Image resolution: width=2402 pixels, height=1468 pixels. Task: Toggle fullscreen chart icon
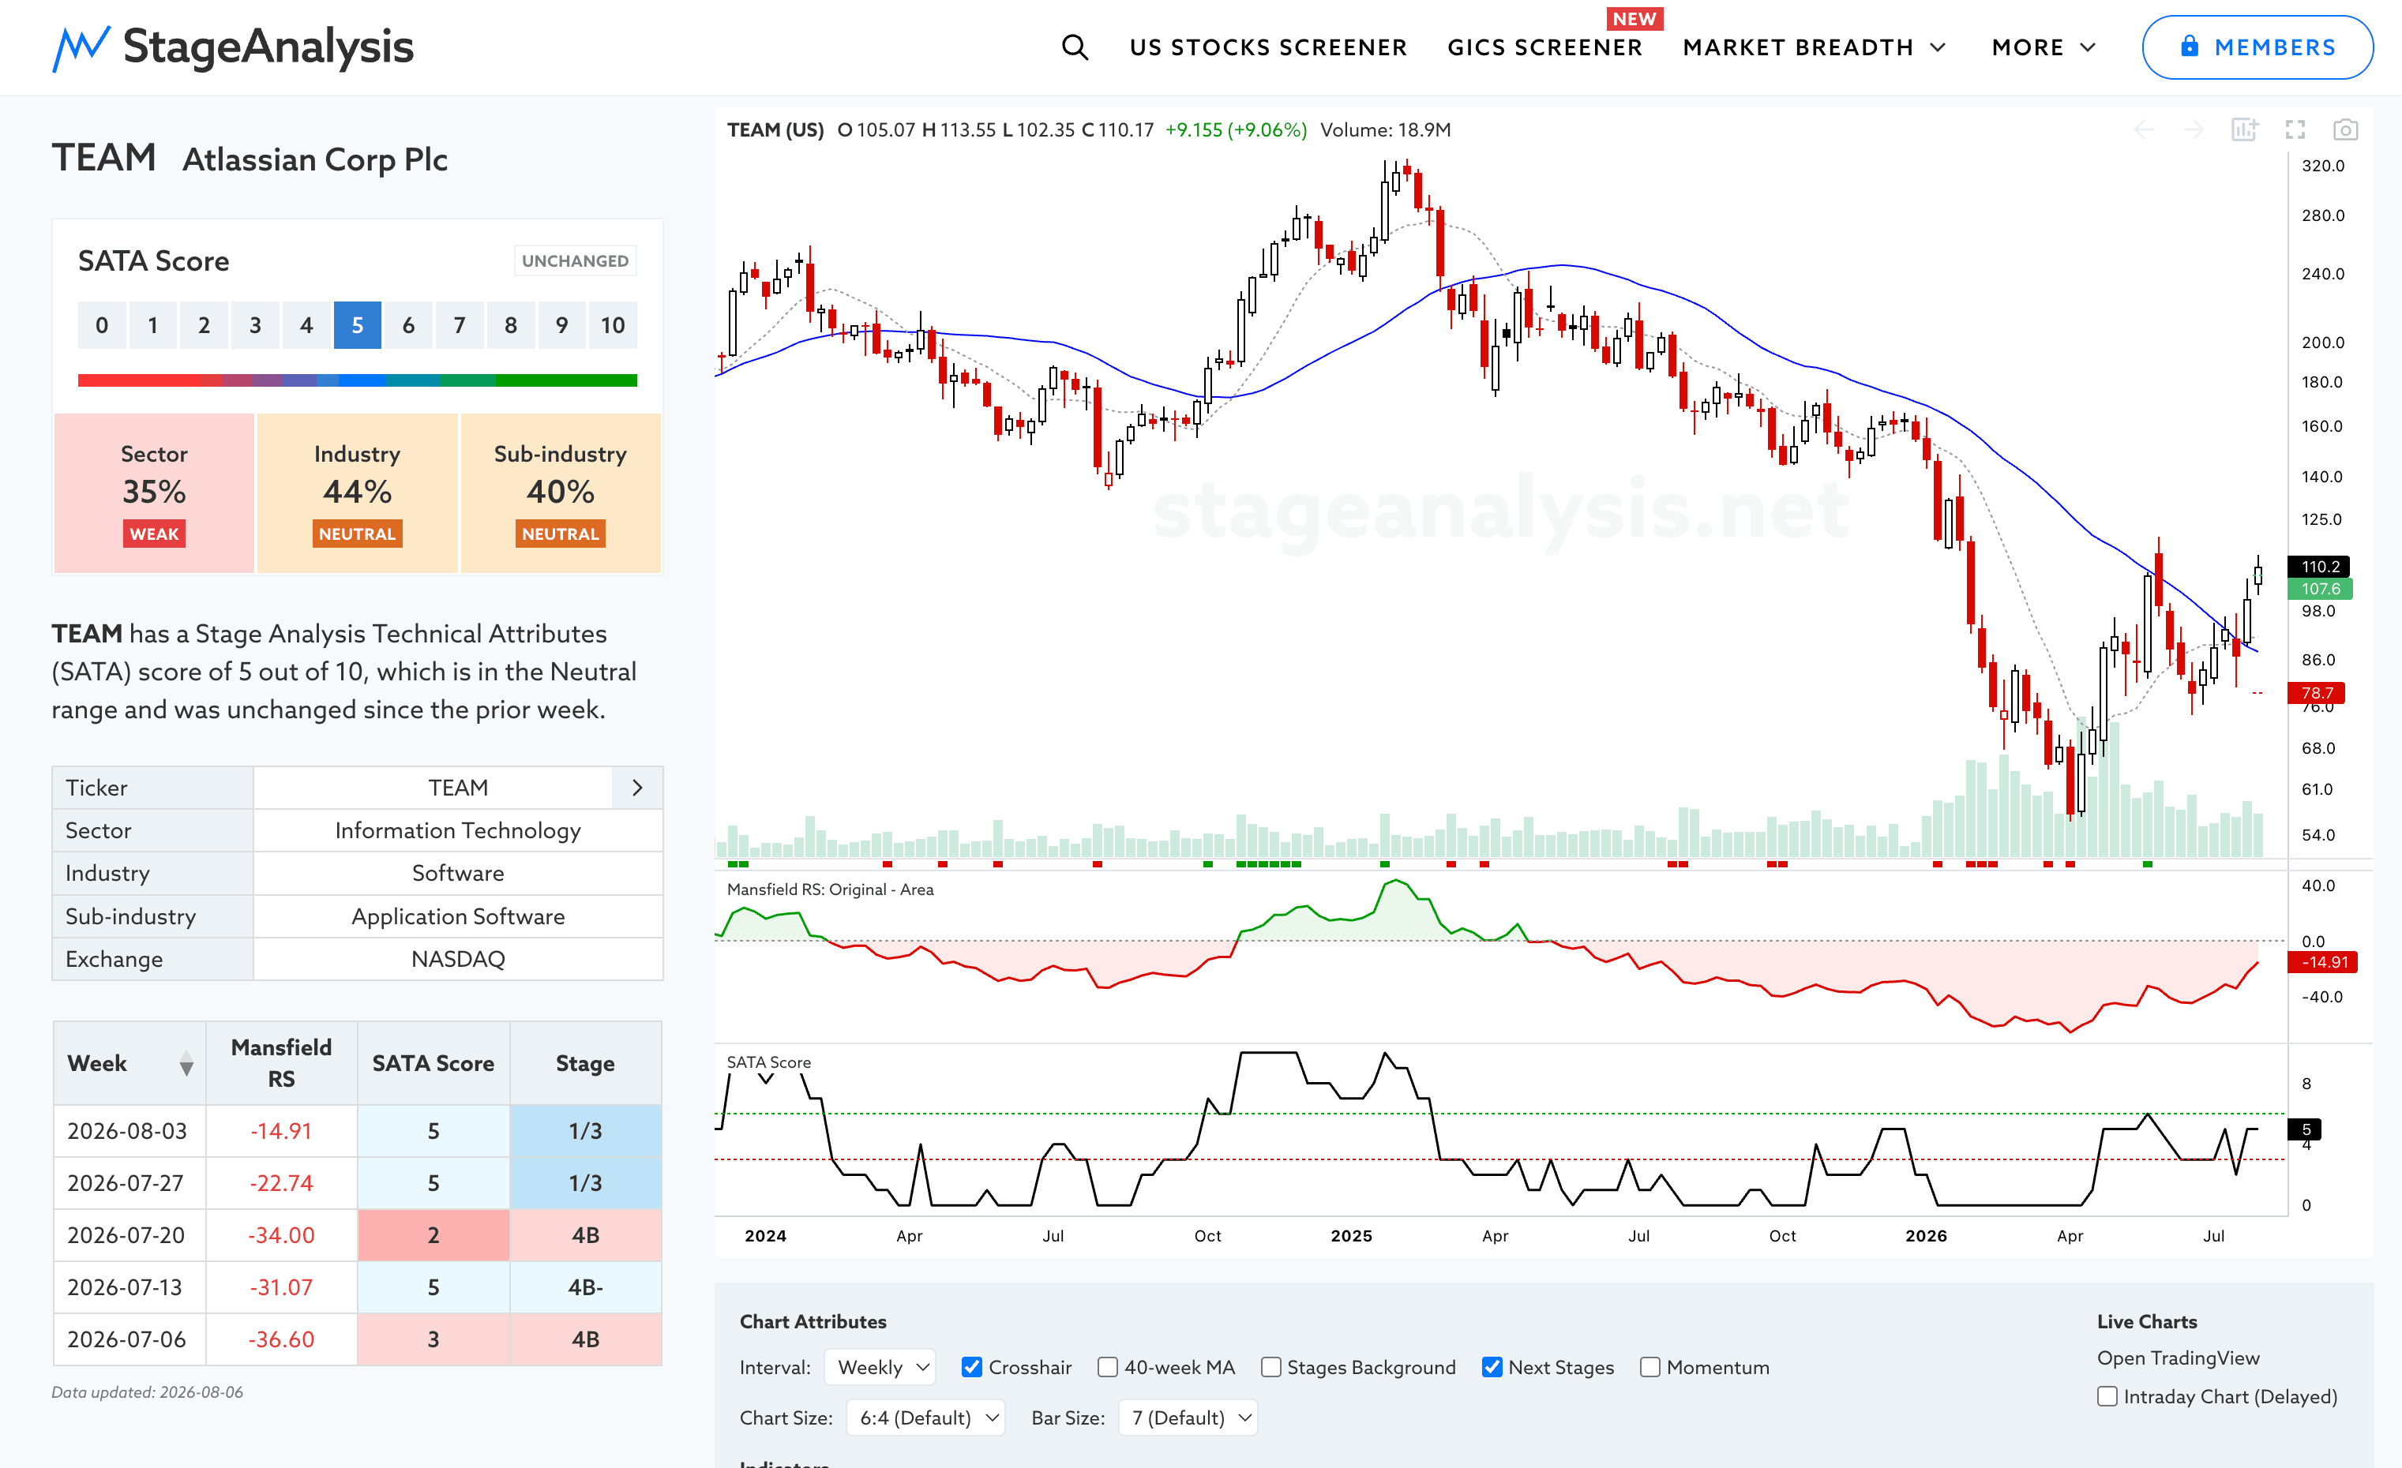2295,129
